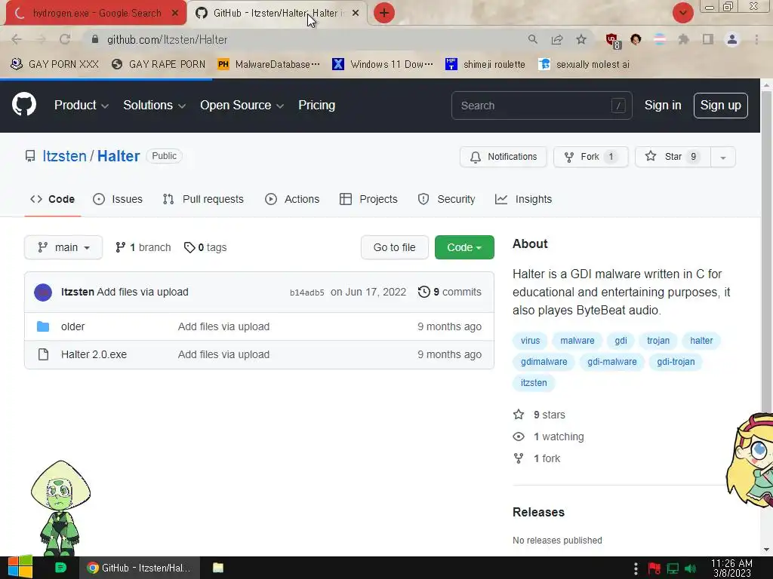This screenshot has height=579, width=773.
Task: Go back with the browser arrow
Action: point(17,39)
